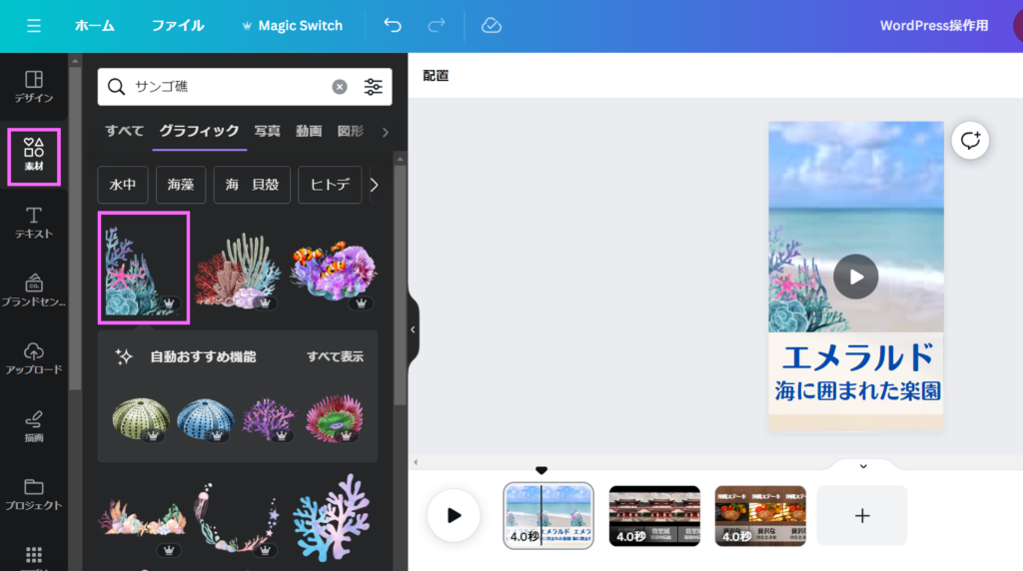Switch to the 写真 tab
Screen dimensions: 1023x571
[x=267, y=131]
